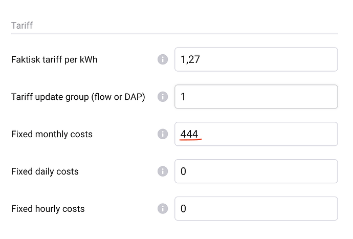This screenshot has width=353, height=239.
Task: Select the 'Fixed daily costs' label text
Action: pos(45,171)
